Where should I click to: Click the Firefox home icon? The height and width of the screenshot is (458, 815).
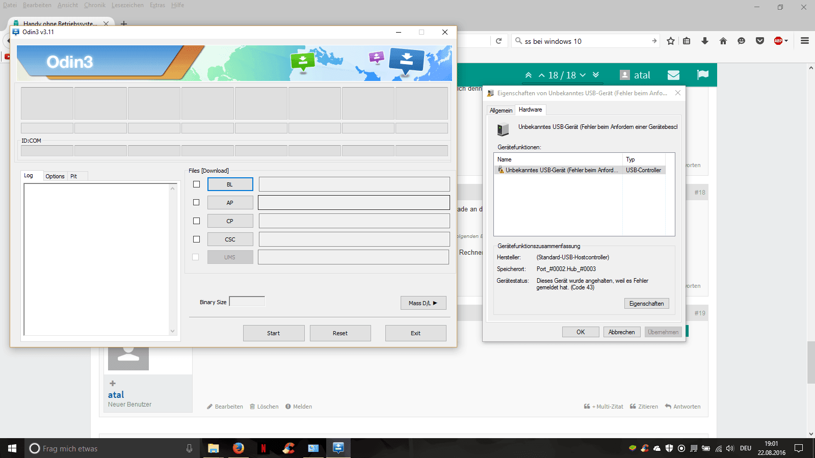pyautogui.click(x=723, y=41)
